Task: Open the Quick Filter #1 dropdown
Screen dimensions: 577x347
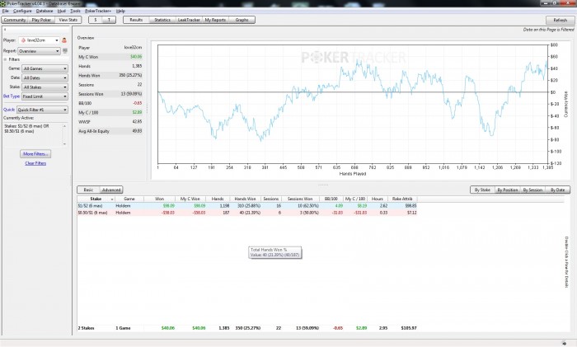Action: (x=42, y=110)
